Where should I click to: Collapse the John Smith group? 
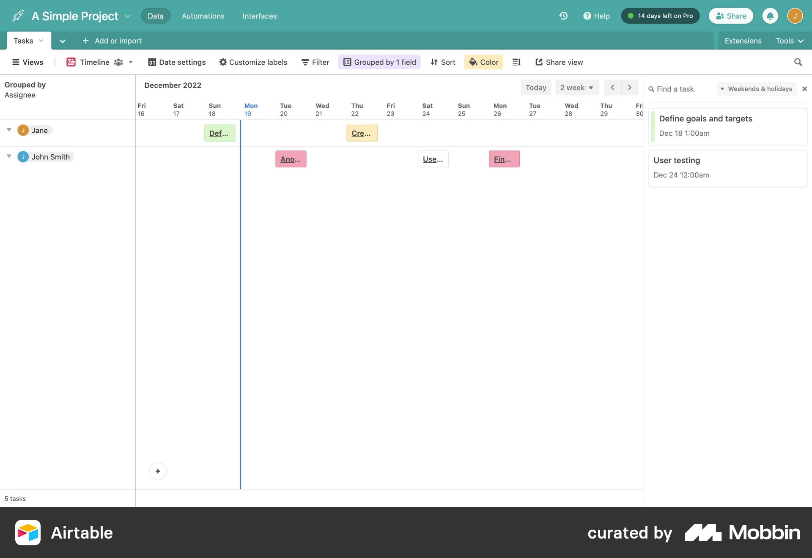coord(9,156)
